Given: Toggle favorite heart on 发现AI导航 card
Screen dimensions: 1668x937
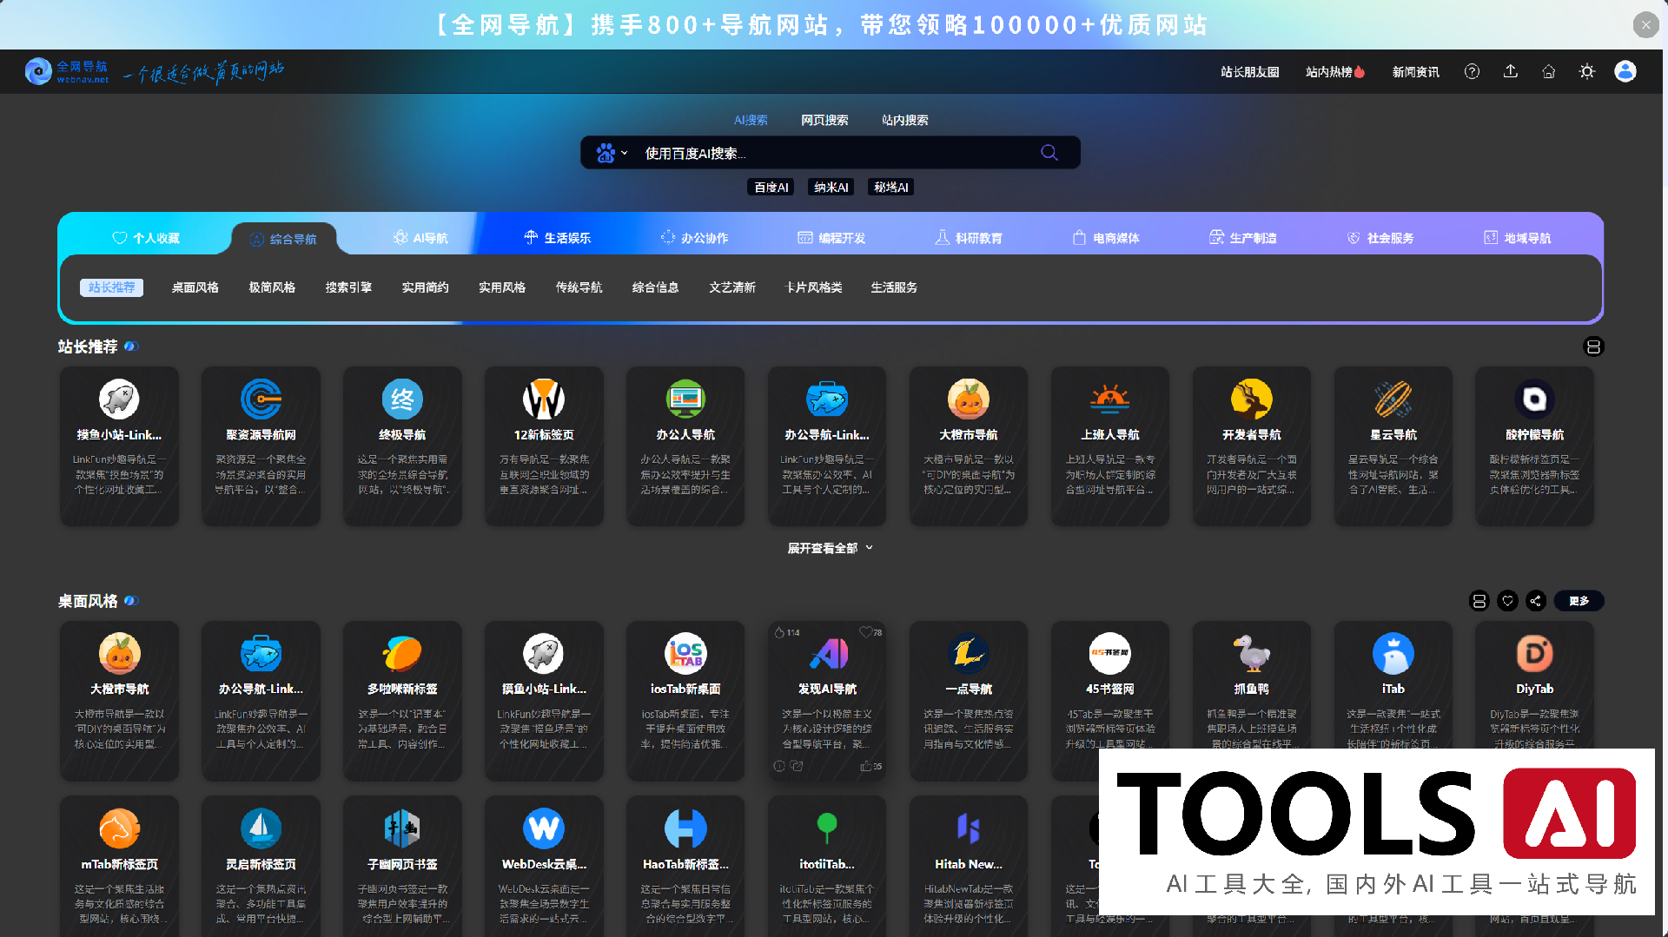Looking at the screenshot, I should (866, 632).
